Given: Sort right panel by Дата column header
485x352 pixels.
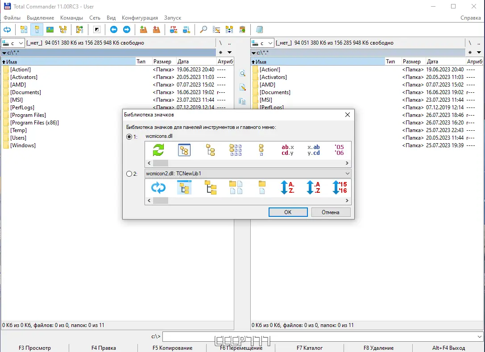Looking at the screenshot, I should 445,62.
